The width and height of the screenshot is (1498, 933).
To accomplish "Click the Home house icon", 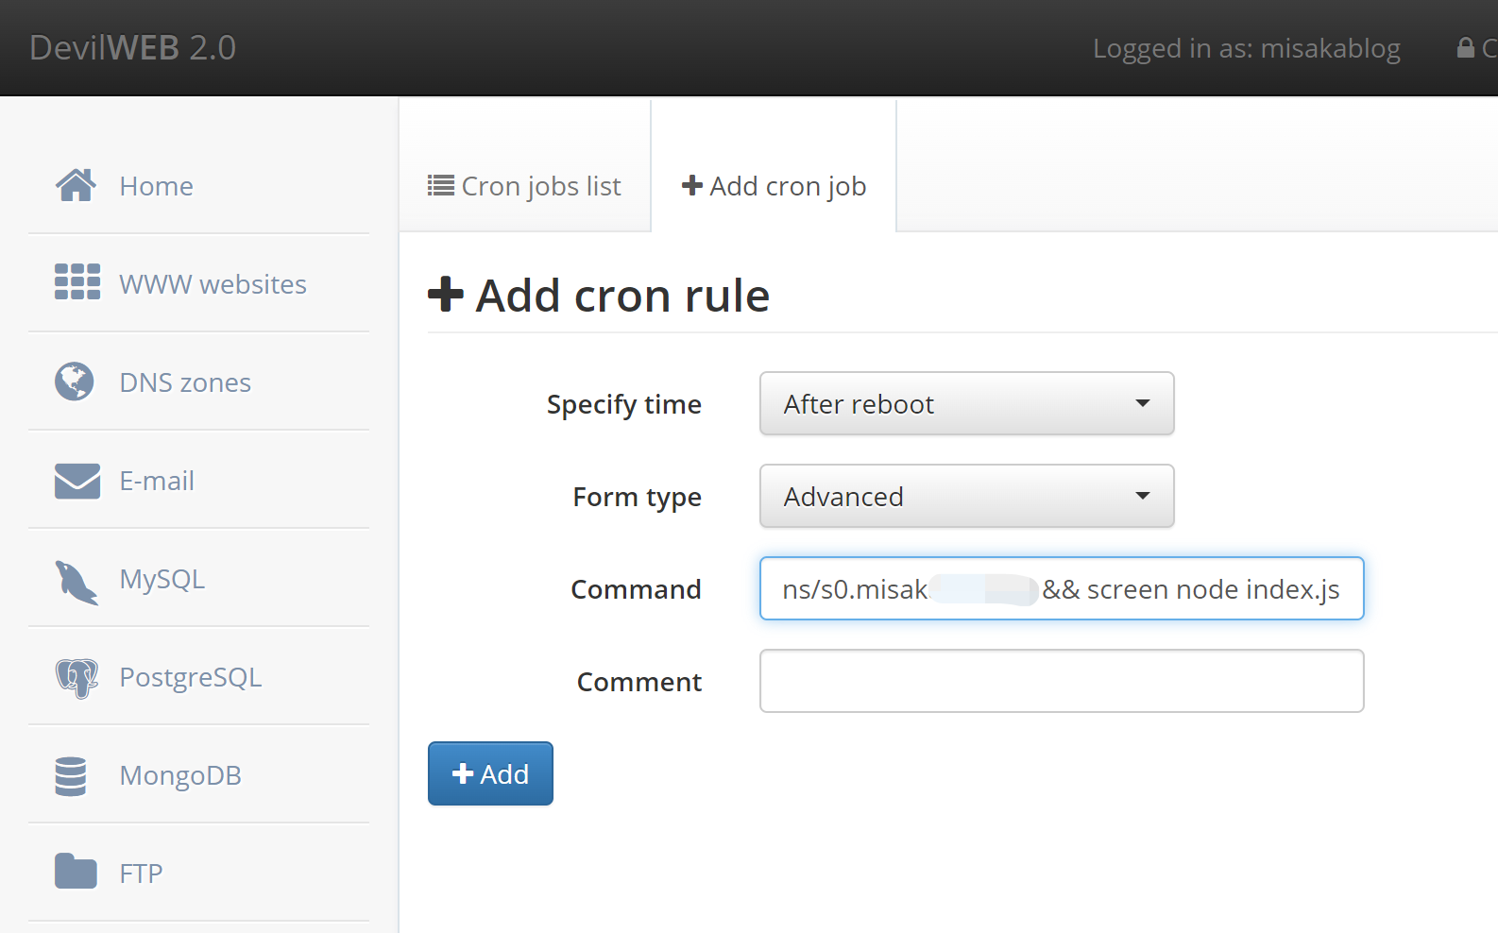I will pyautogui.click(x=76, y=186).
